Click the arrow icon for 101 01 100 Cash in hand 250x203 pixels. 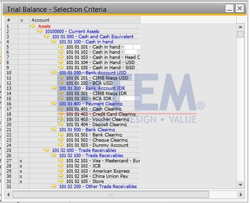pos(54,41)
